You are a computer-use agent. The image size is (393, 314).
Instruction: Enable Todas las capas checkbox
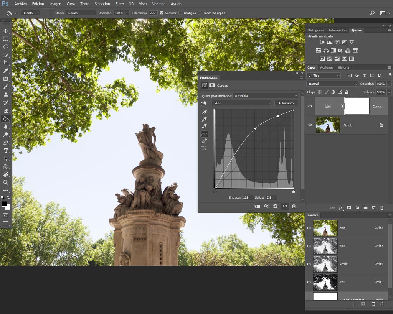coord(200,13)
